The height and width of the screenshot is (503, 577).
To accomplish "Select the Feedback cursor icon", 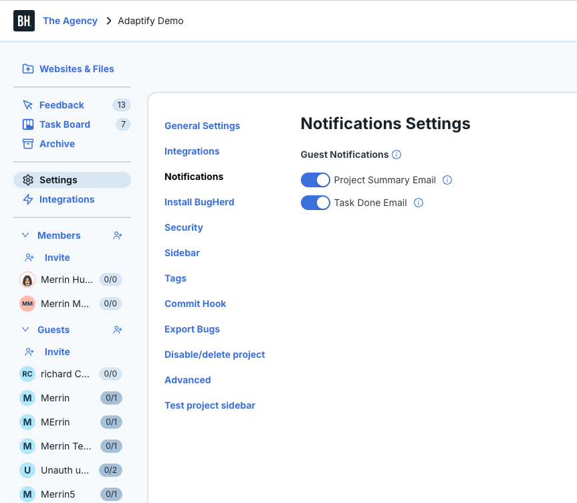I will coord(29,105).
